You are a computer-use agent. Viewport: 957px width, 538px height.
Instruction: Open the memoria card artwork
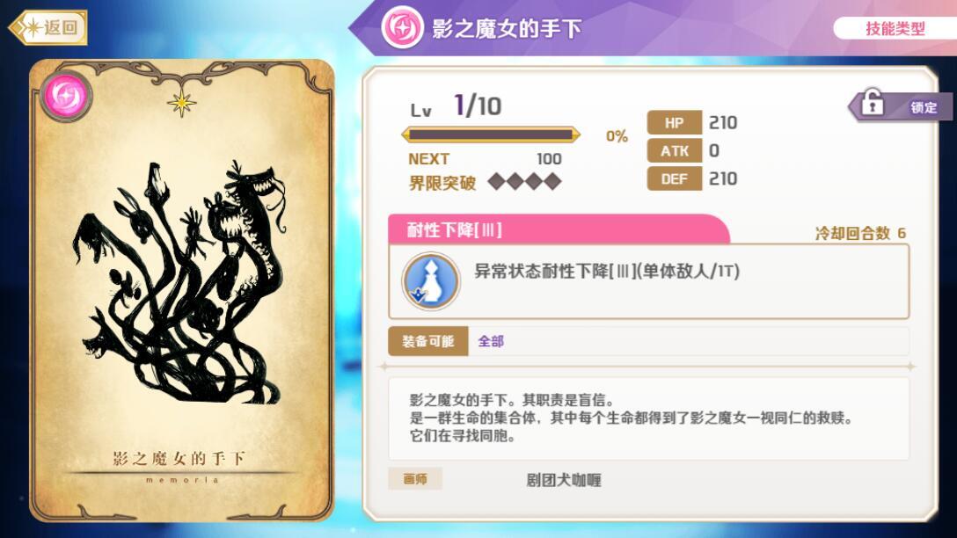tap(182, 290)
